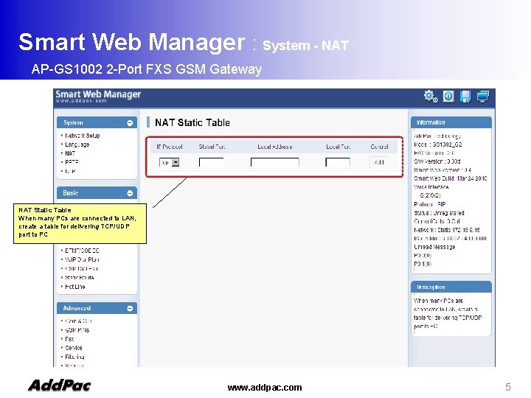Open the settings gears icon in header
The width and height of the screenshot is (531, 398).
(x=431, y=97)
